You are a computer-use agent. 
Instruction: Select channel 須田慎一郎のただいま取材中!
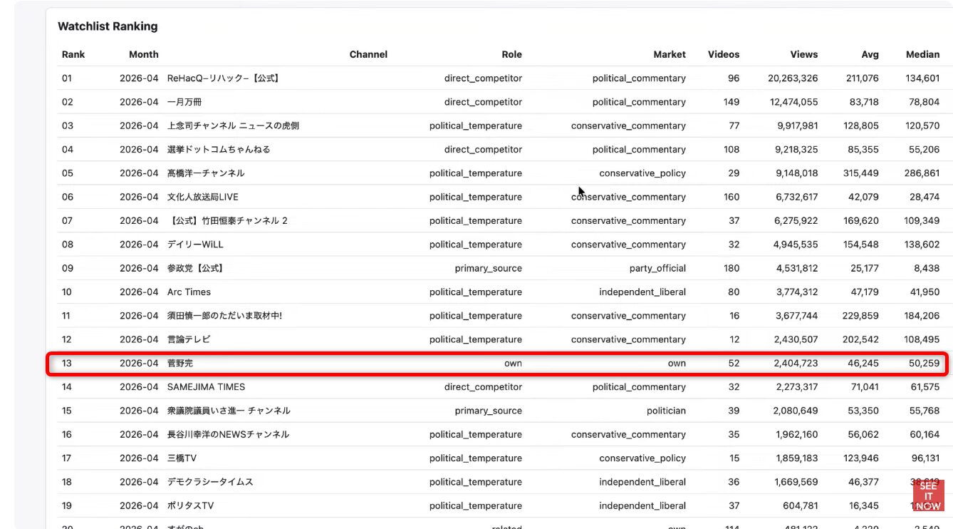(x=225, y=316)
